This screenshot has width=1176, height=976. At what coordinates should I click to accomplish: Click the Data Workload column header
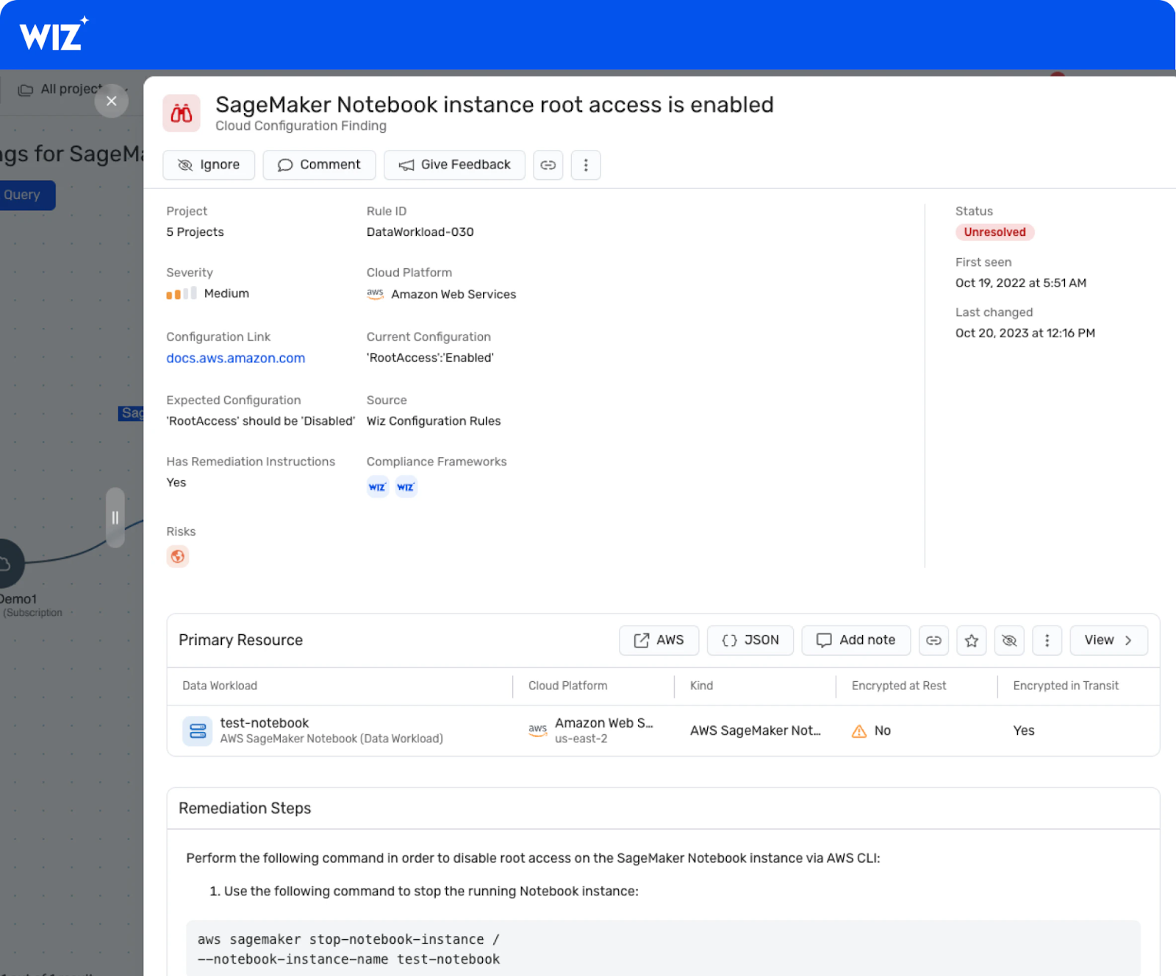[220, 686]
